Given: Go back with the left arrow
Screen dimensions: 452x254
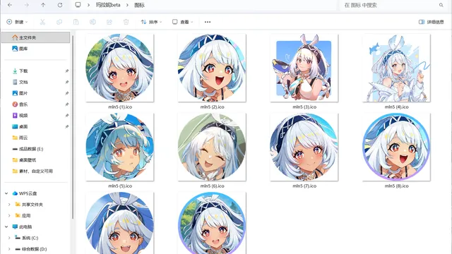Looking at the screenshot, I should 10,5.
